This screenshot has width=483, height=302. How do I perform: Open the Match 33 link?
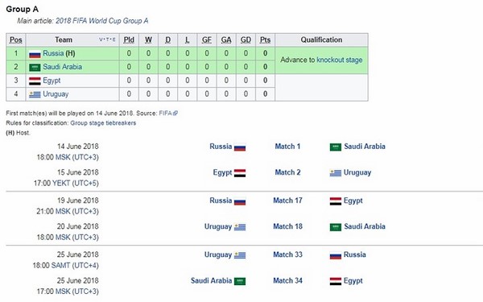click(x=287, y=254)
